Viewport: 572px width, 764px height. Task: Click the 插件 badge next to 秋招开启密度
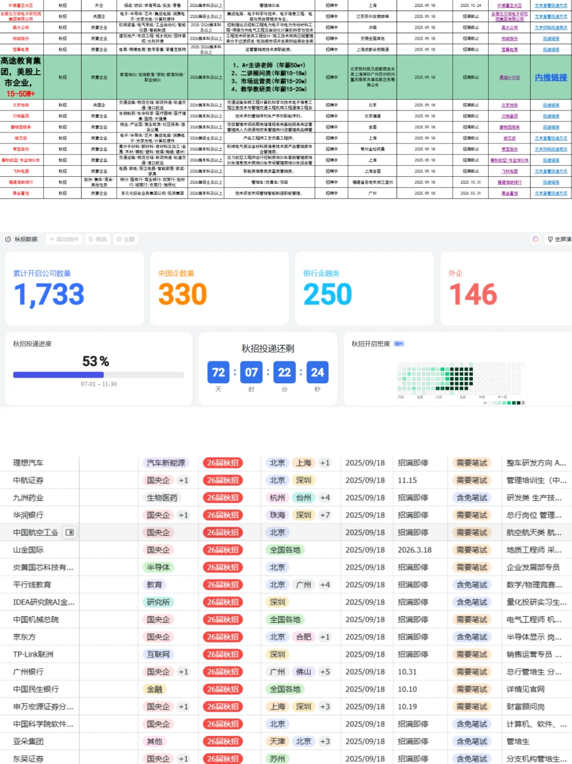pyautogui.click(x=399, y=344)
